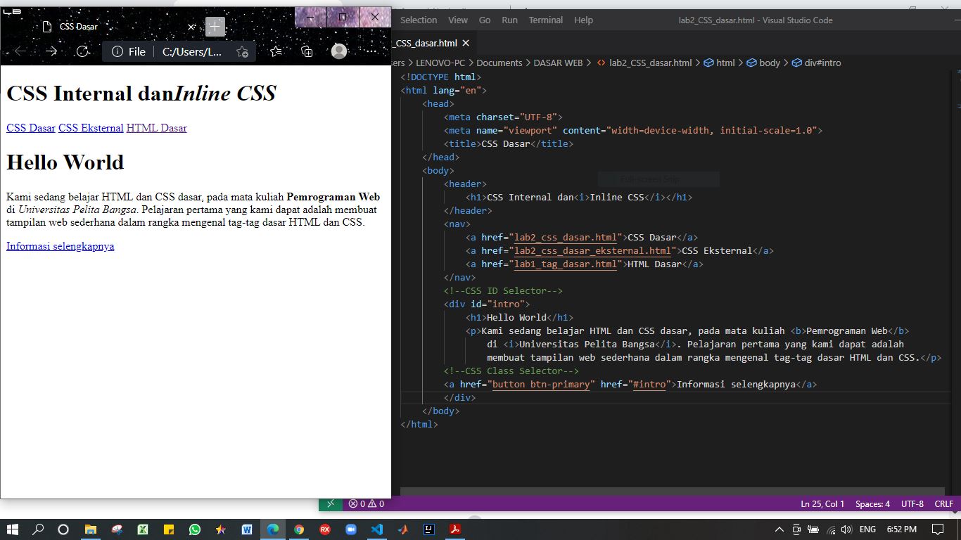Image resolution: width=961 pixels, height=540 pixels.
Task: Switch to the lab2_CSS_dasar.html editor tab
Action: pos(425,42)
